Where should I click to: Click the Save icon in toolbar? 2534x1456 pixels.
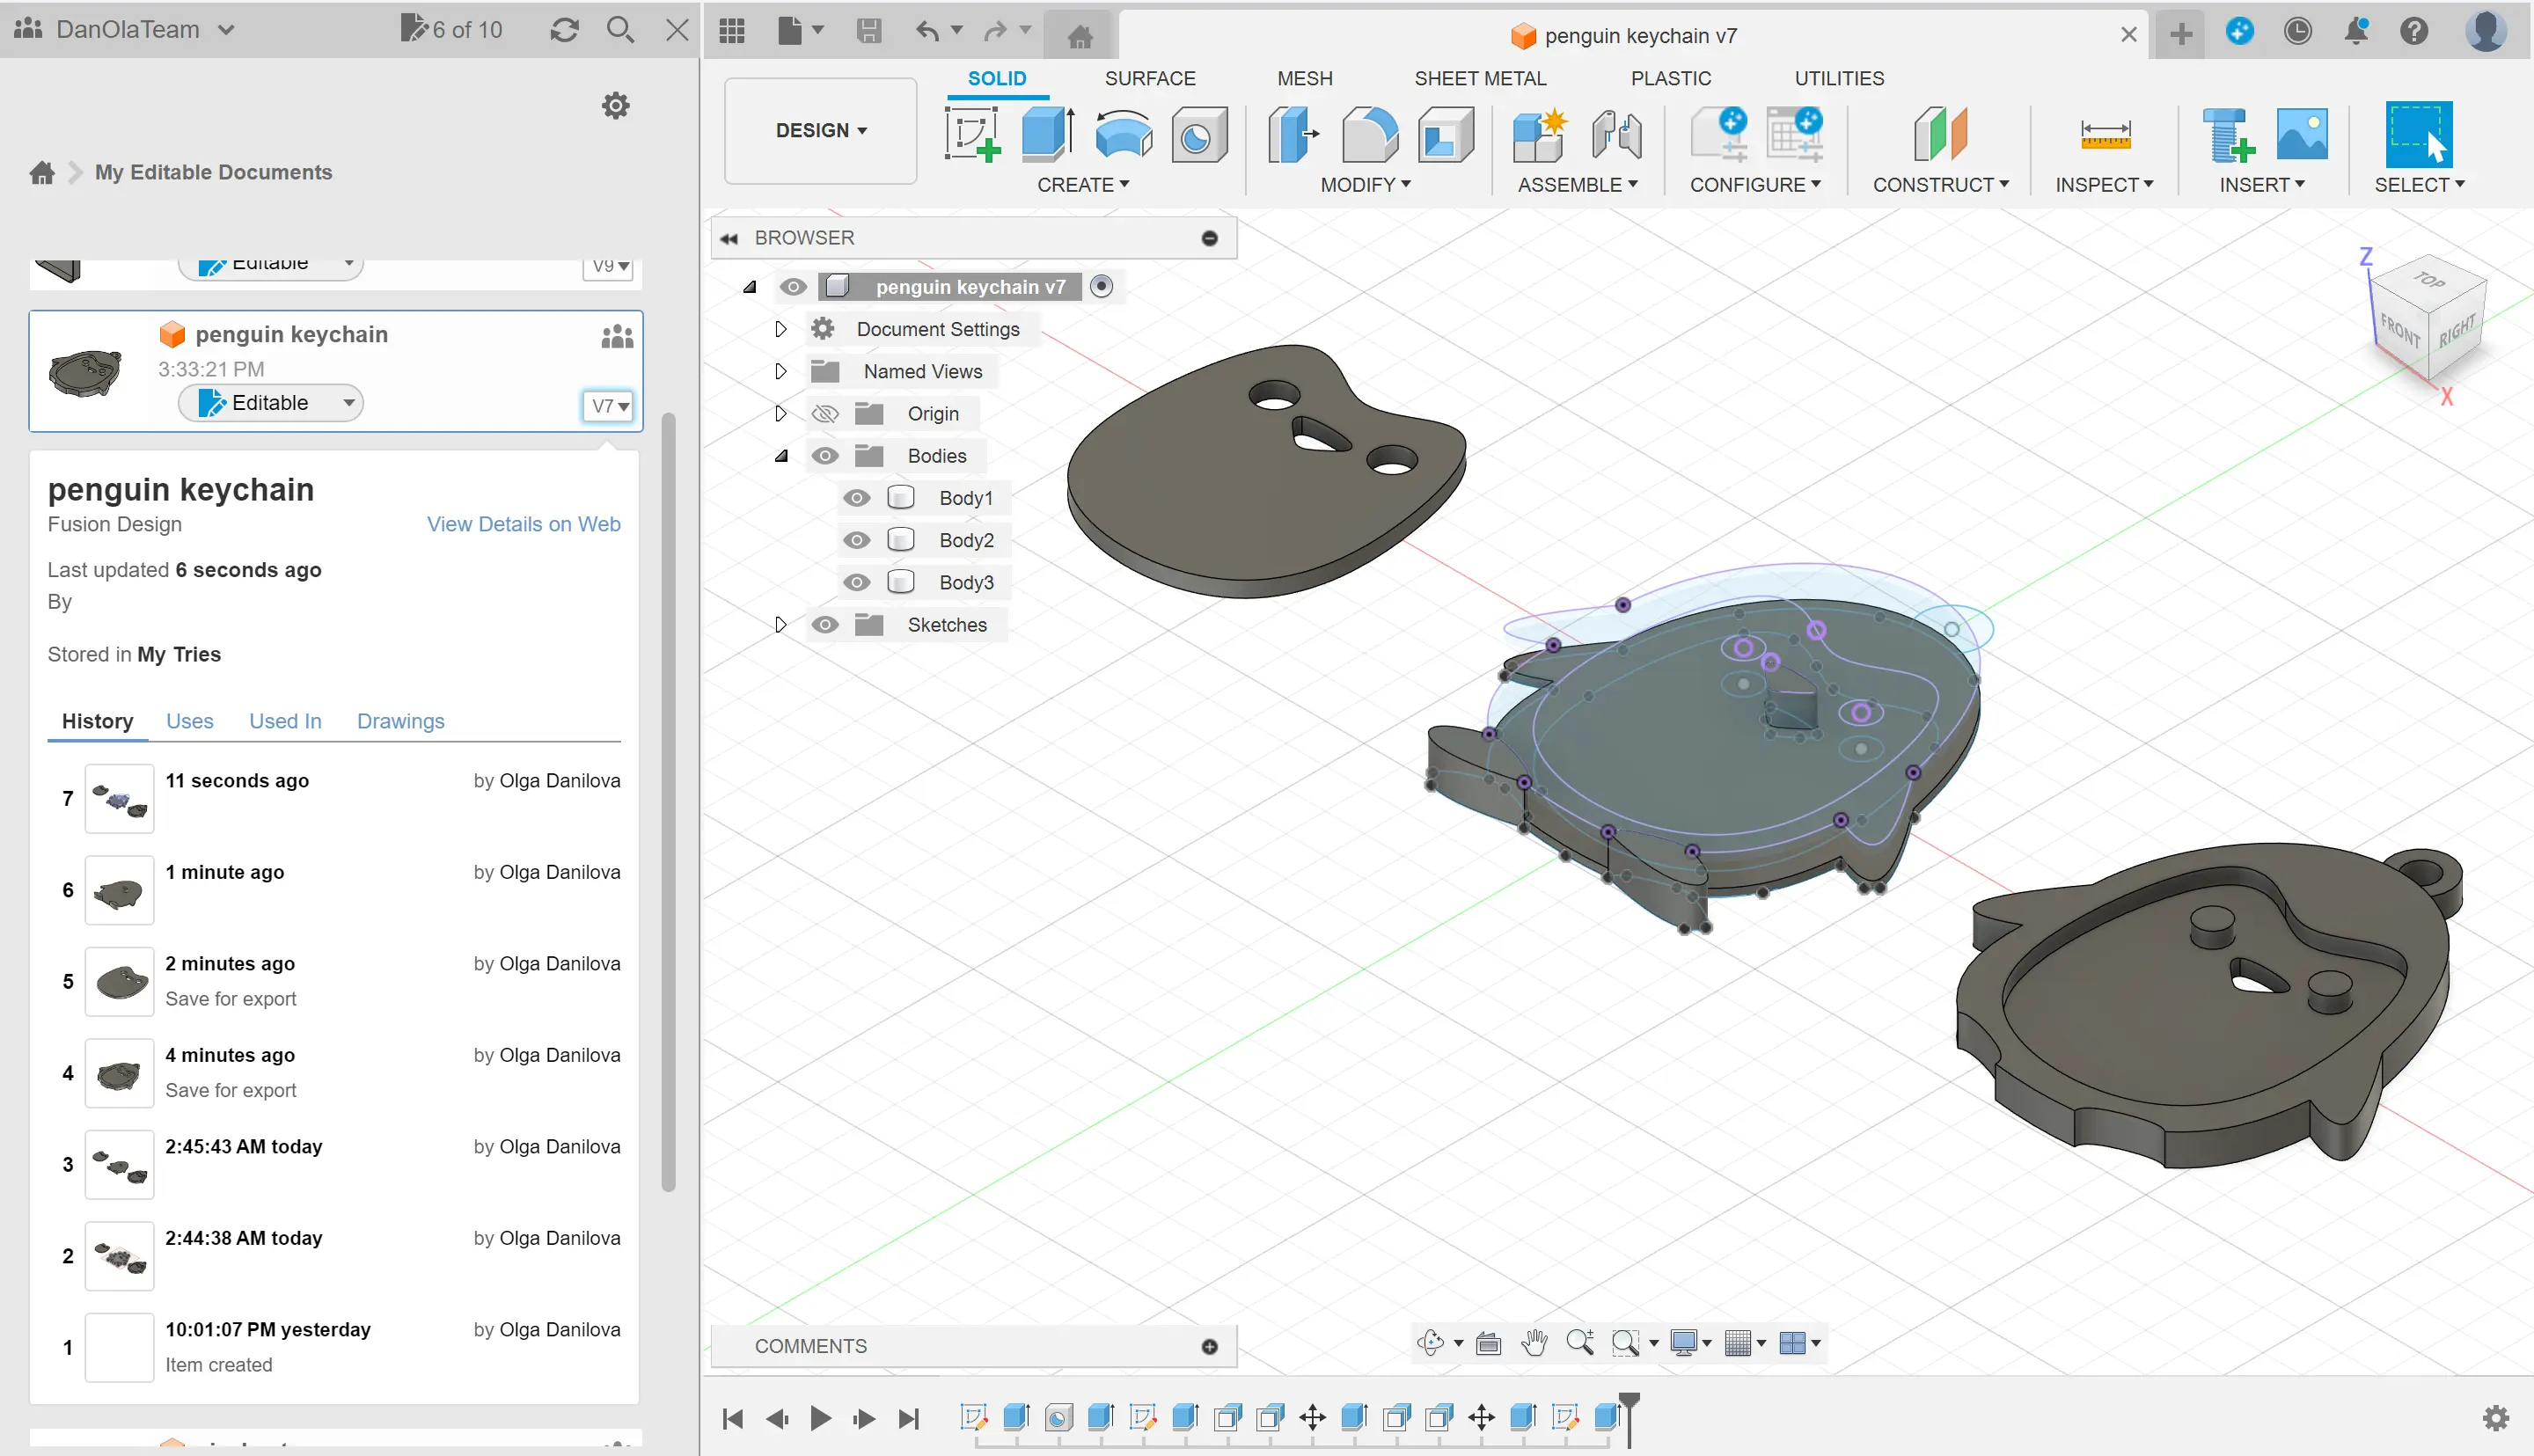coord(869,31)
